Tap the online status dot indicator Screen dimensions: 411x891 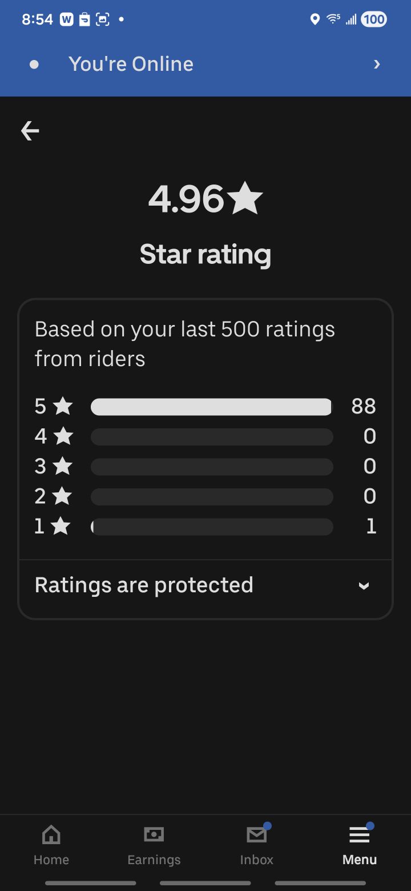point(34,65)
